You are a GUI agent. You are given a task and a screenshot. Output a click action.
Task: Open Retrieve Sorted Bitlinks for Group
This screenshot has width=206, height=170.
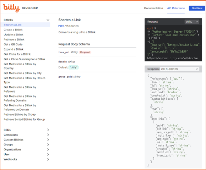pyautogui.click(x=24, y=119)
